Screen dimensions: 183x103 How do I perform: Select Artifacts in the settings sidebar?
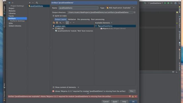[17, 18]
